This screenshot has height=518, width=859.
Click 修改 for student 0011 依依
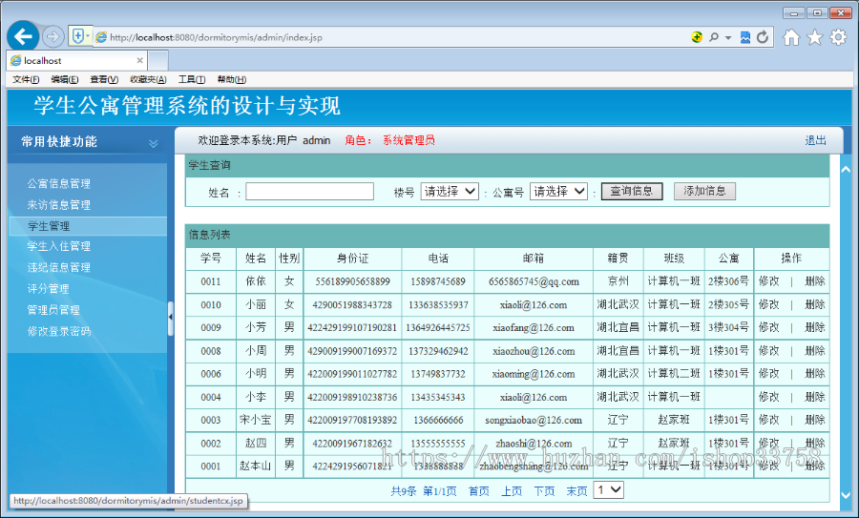click(x=768, y=281)
